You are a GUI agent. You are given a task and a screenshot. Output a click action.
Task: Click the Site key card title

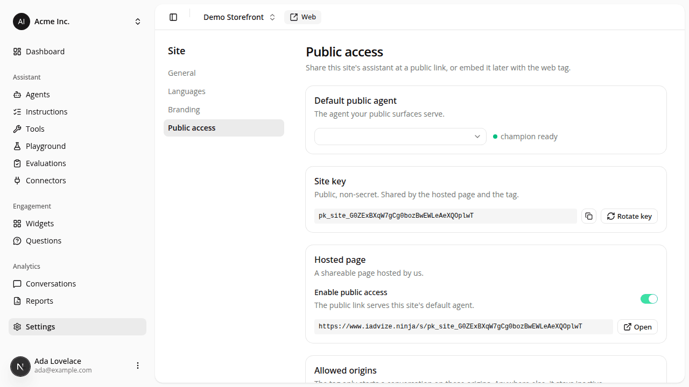click(x=330, y=181)
